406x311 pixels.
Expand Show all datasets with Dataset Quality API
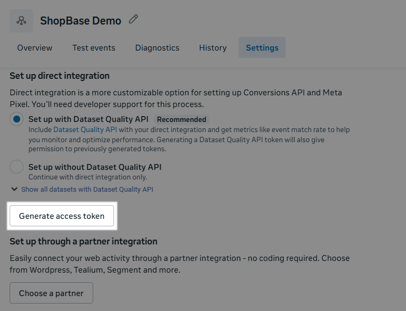pos(87,189)
